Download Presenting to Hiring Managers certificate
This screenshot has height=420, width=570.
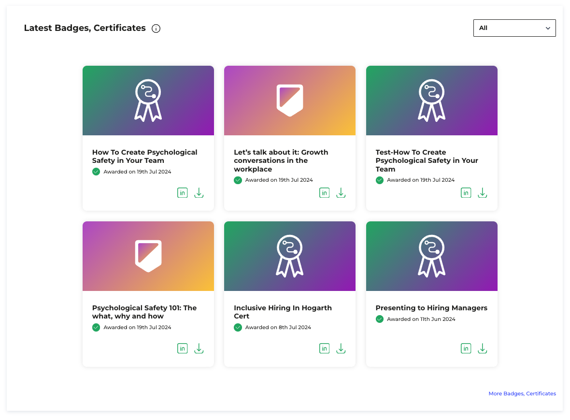[x=483, y=349]
